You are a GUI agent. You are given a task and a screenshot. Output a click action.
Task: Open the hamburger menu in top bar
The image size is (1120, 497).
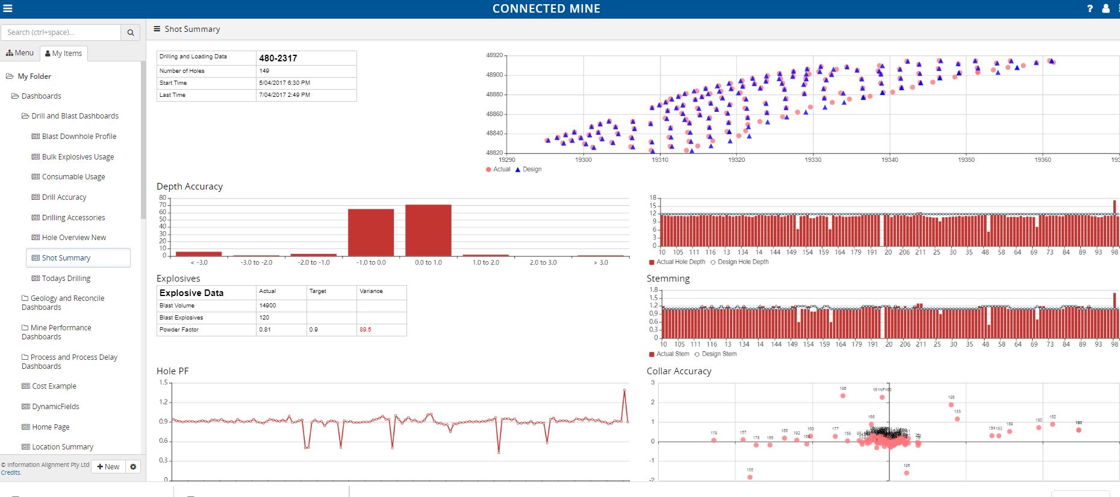click(8, 8)
